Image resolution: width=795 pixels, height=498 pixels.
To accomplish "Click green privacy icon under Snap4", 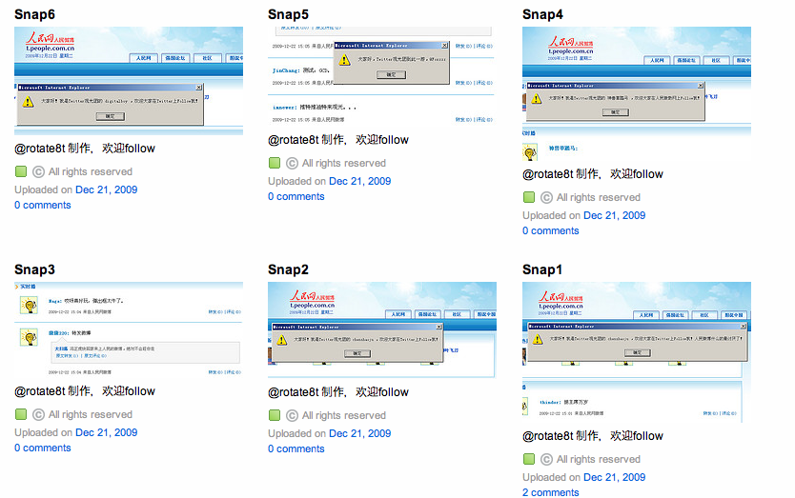I will 529,198.
